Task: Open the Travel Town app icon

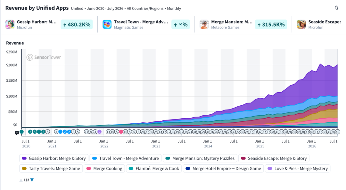Action: (x=107, y=24)
